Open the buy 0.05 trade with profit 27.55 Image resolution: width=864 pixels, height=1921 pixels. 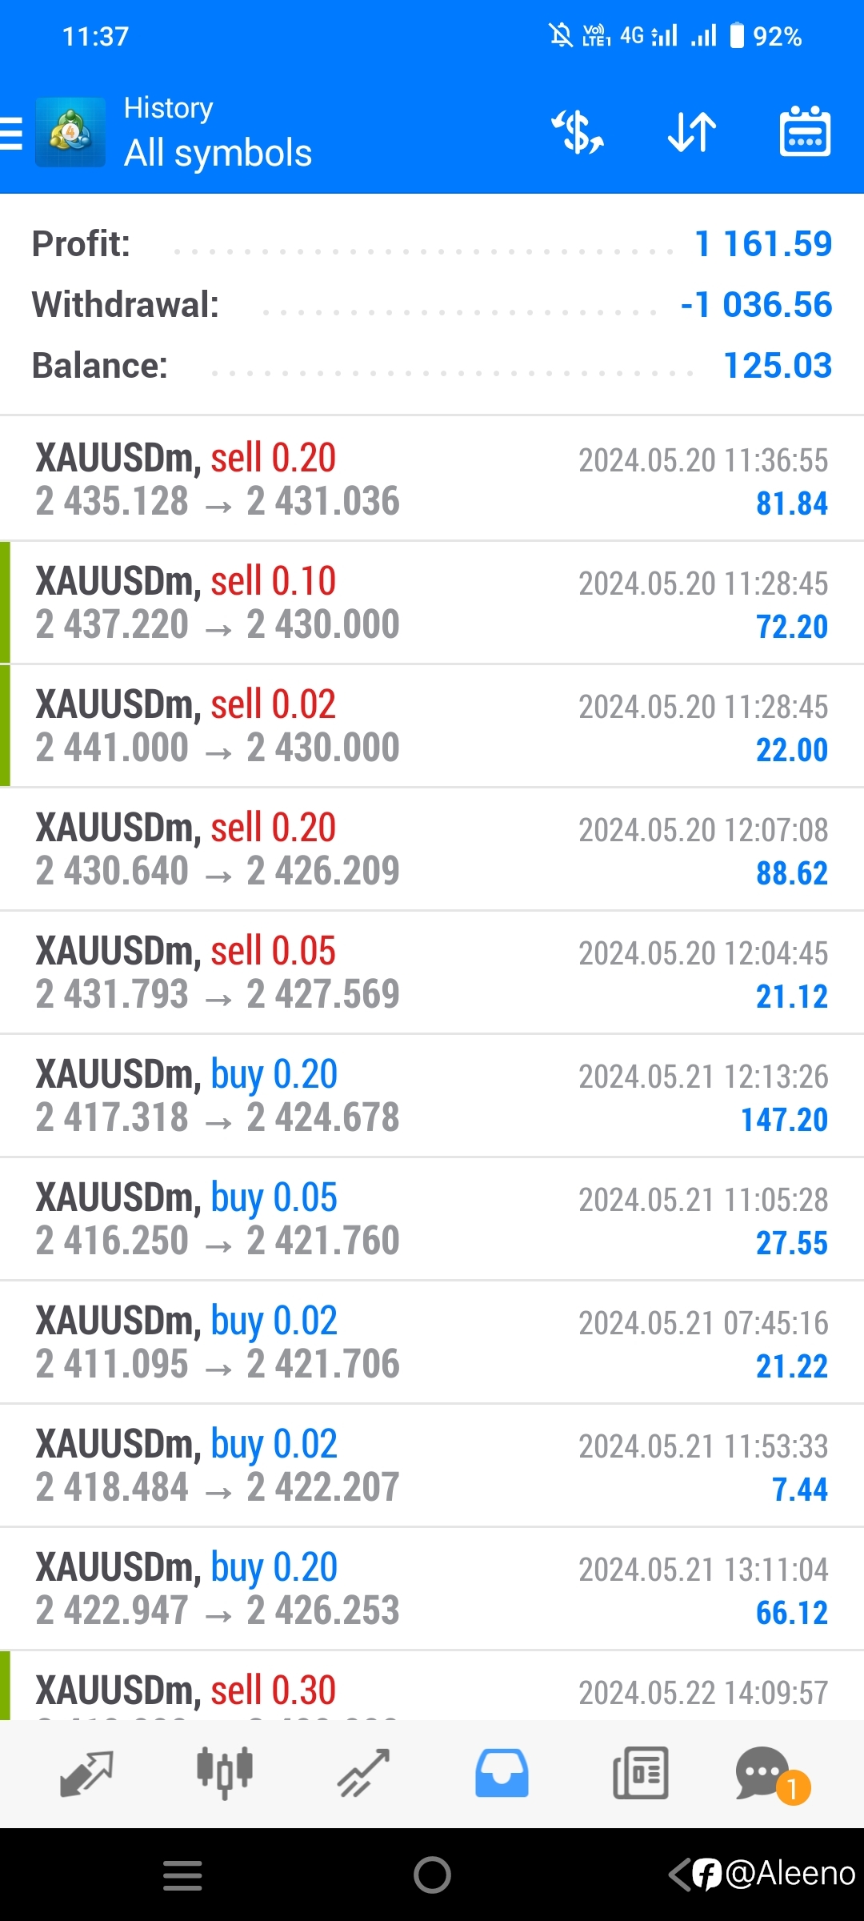click(432, 1218)
